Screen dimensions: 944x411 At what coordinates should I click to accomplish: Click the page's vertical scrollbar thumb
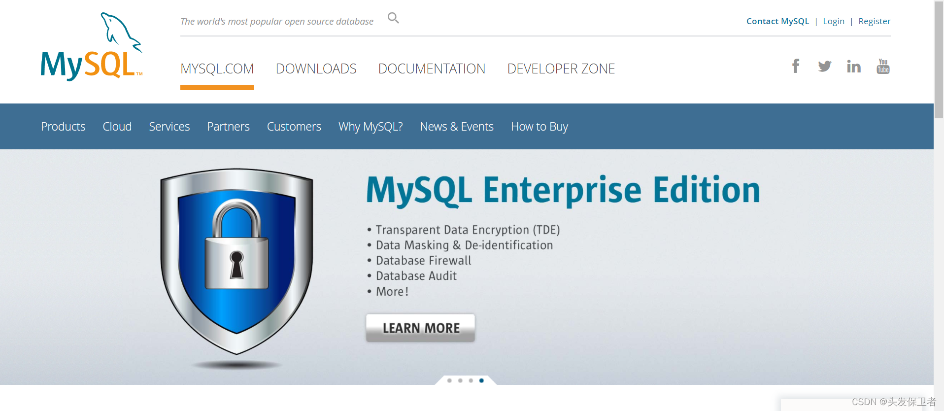pyautogui.click(x=939, y=60)
